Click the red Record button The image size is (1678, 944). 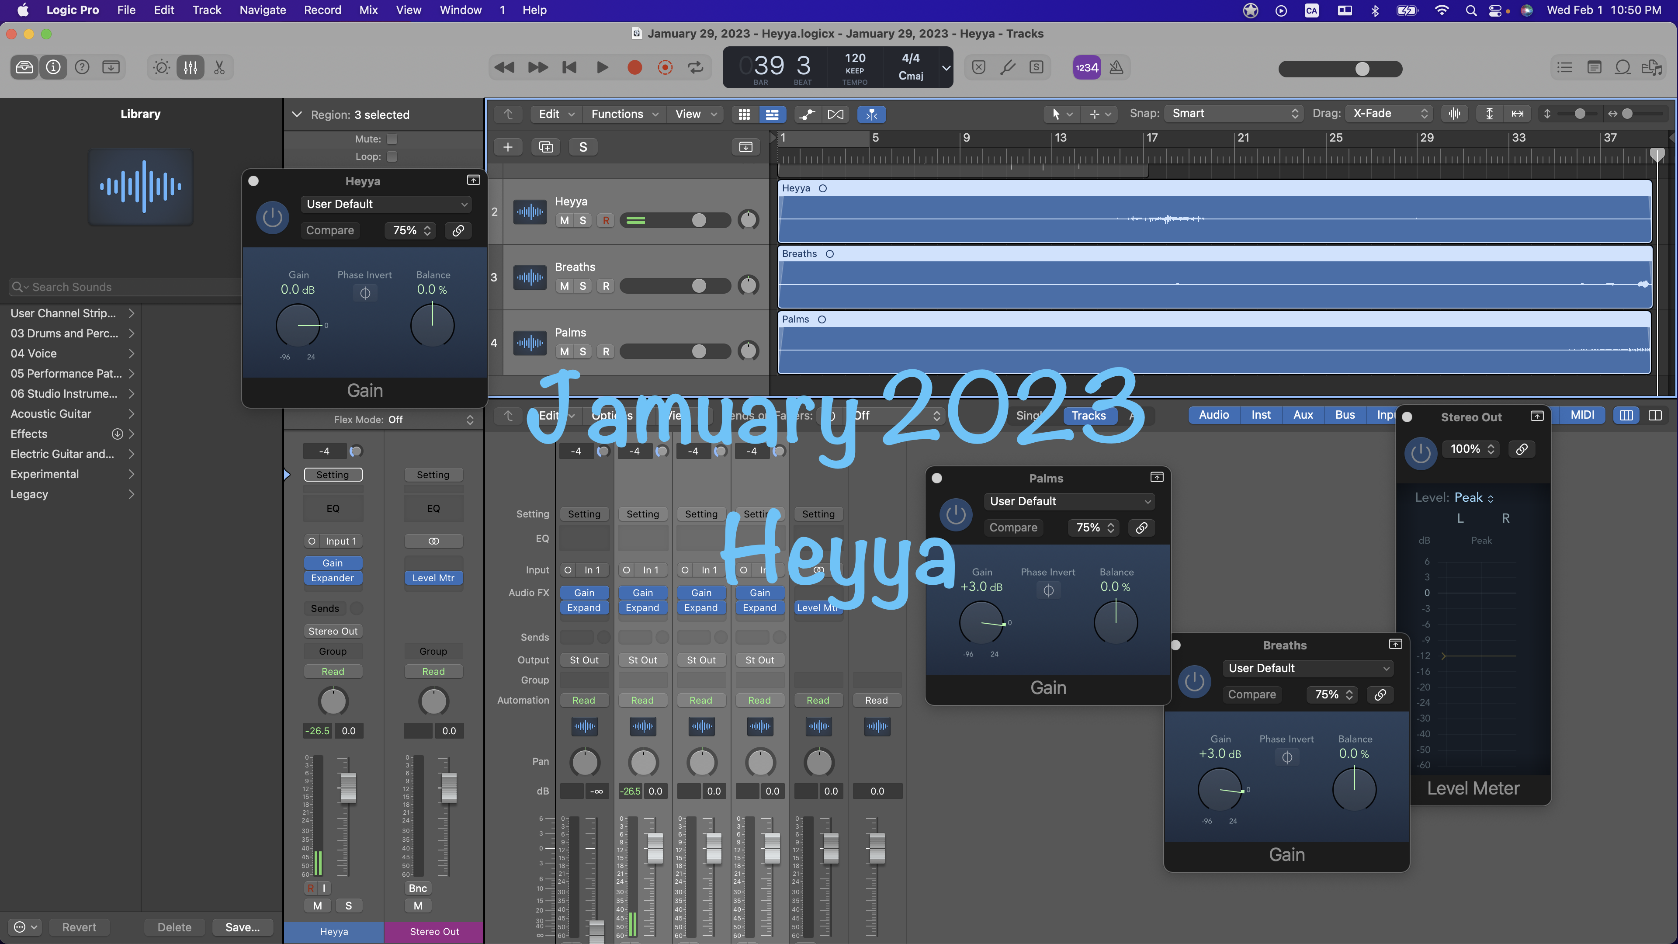634,67
